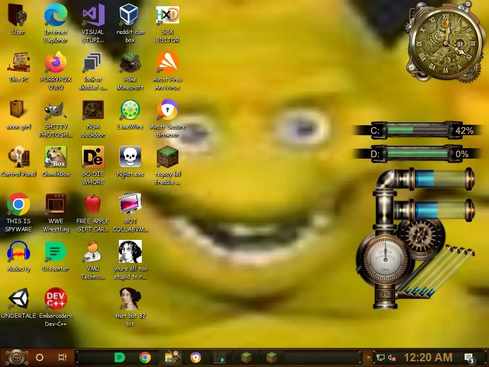
Task: Open the VISUAL STUPI... Visual Studio icon
Action: click(93, 15)
